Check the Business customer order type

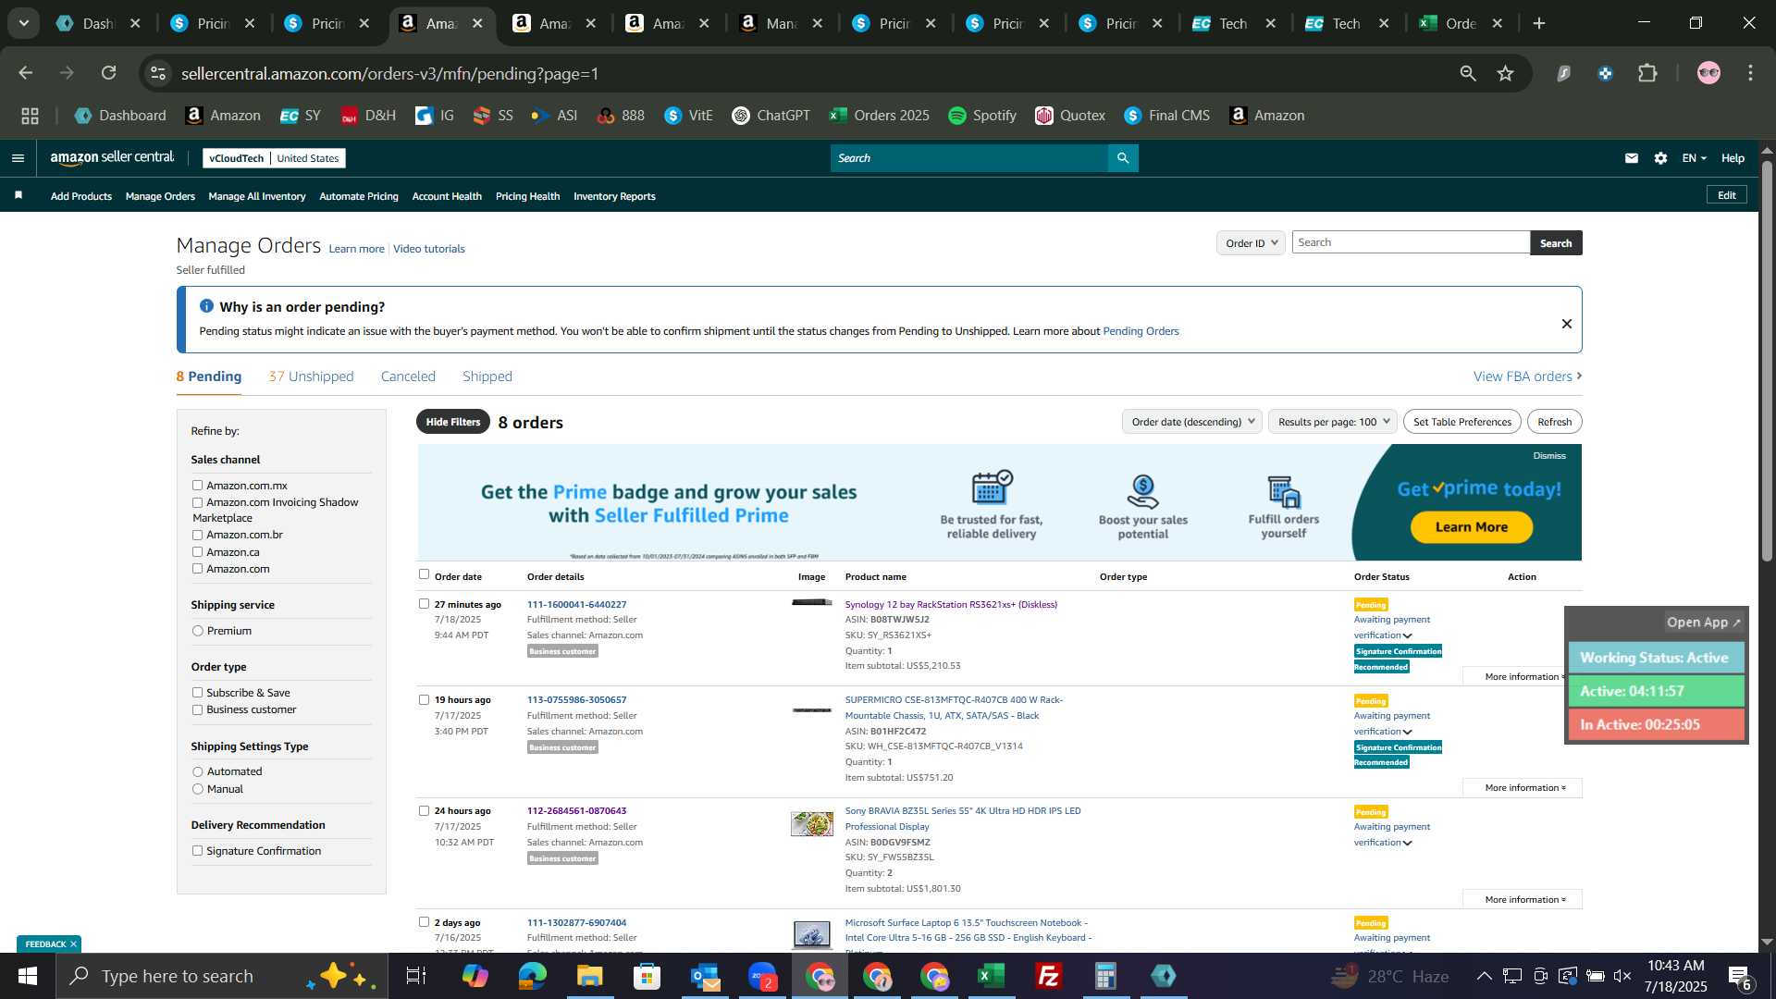(197, 709)
